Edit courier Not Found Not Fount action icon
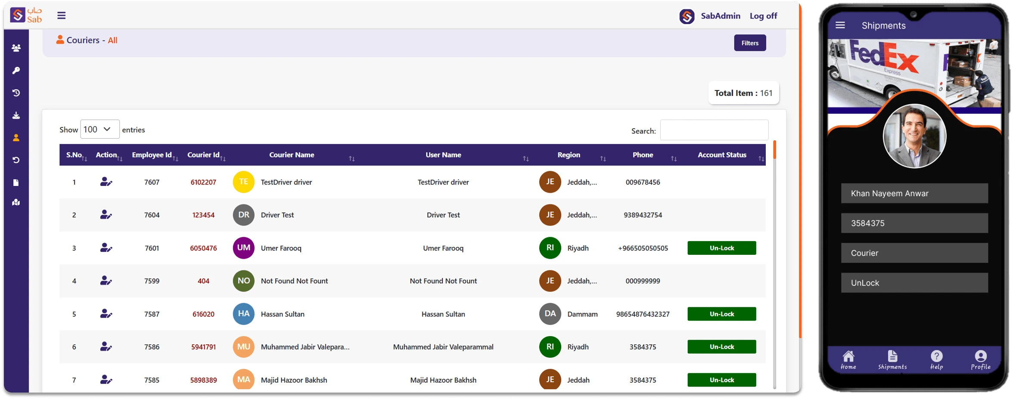The width and height of the screenshot is (1013, 399). [x=106, y=281]
